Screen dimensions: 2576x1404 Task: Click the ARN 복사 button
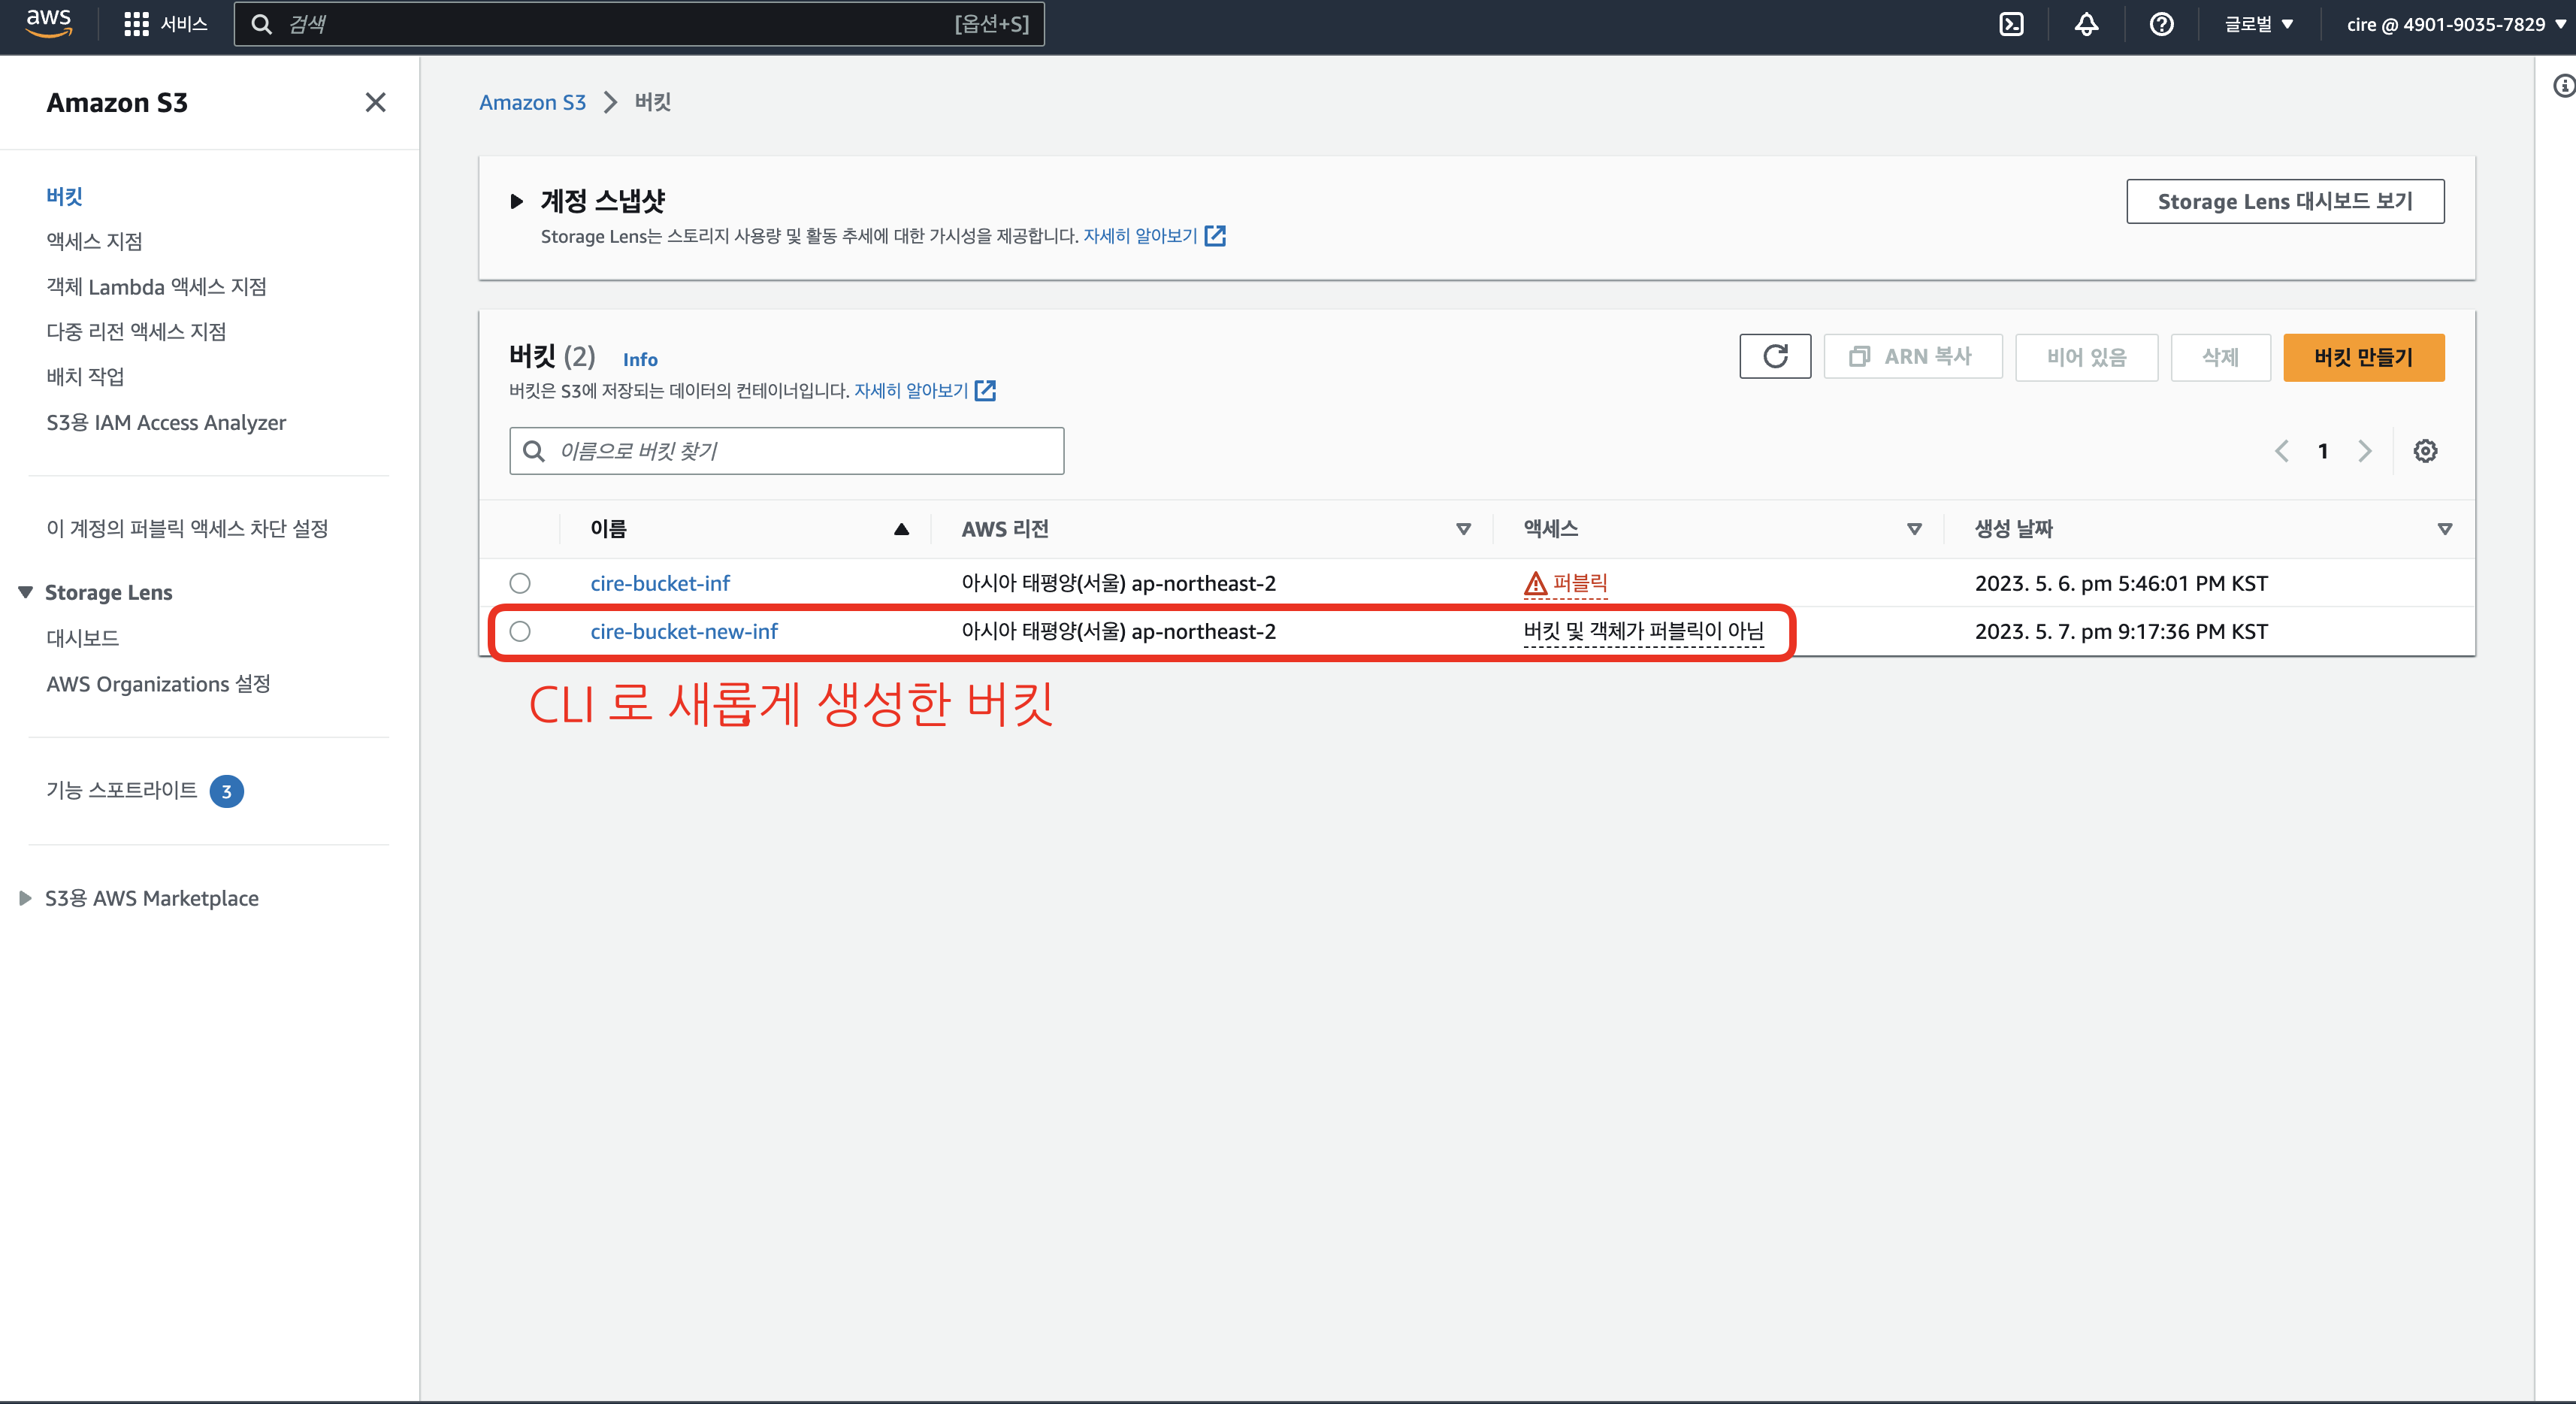point(1913,357)
